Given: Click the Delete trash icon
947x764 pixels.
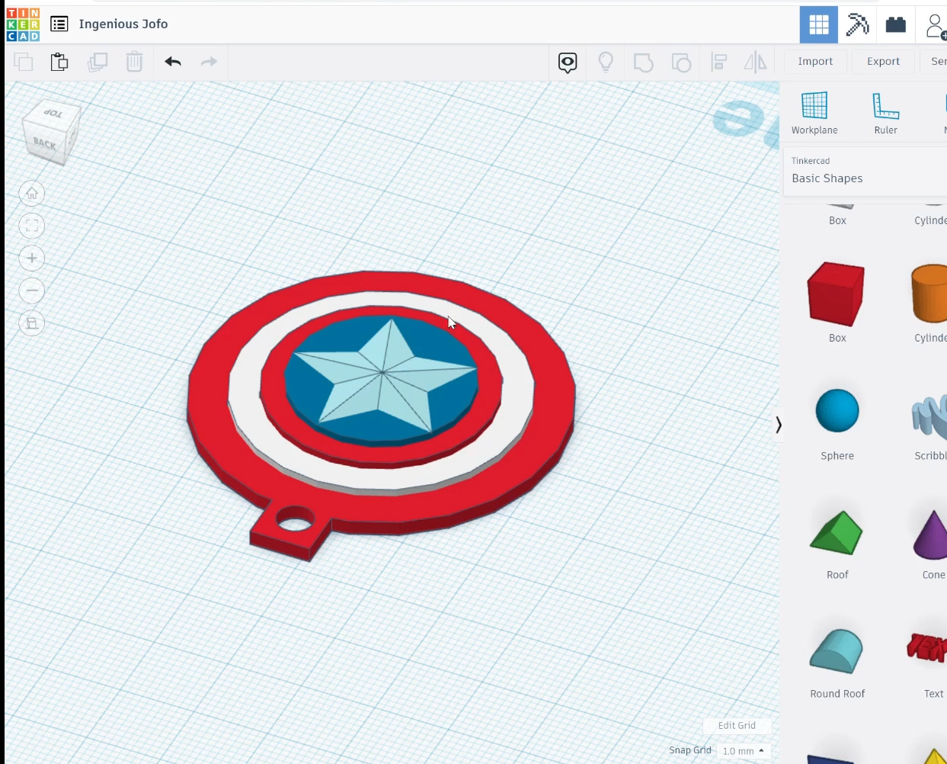Looking at the screenshot, I should (x=134, y=62).
